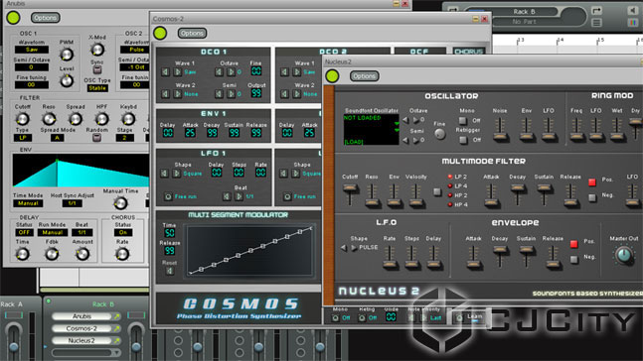
Task: Click the DCO 1 Output value 99
Action: click(255, 93)
